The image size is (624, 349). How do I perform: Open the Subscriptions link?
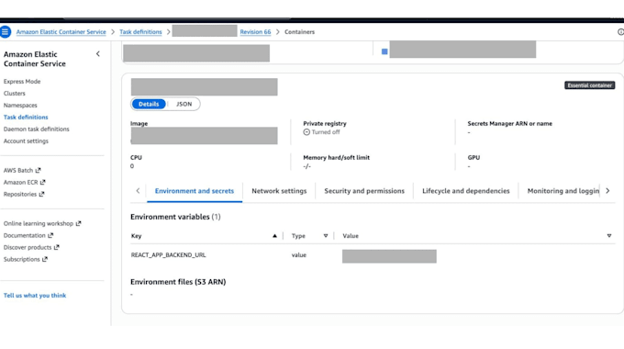[21, 259]
